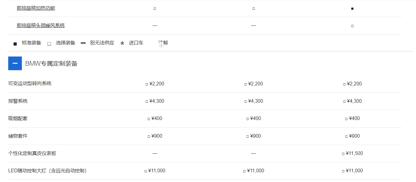Tick 储物套件 ¥900 in the first column
Screen dimensions: 416x182
click(x=148, y=136)
